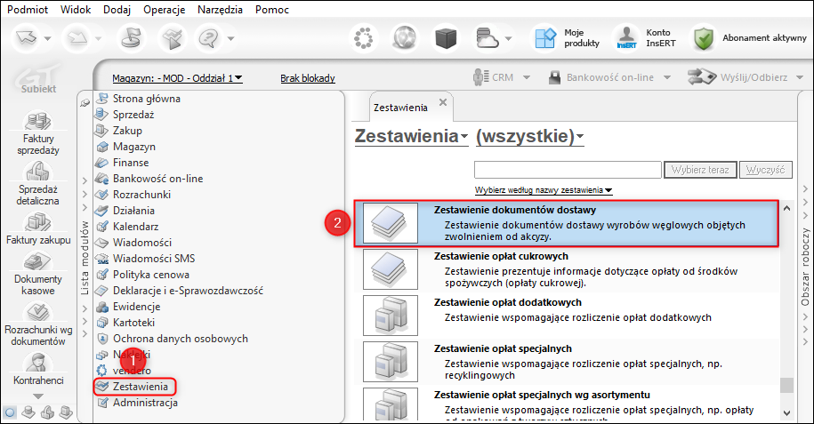Viewport: 814px width, 424px height.
Task: Click Brak blokady link
Action: point(307,78)
